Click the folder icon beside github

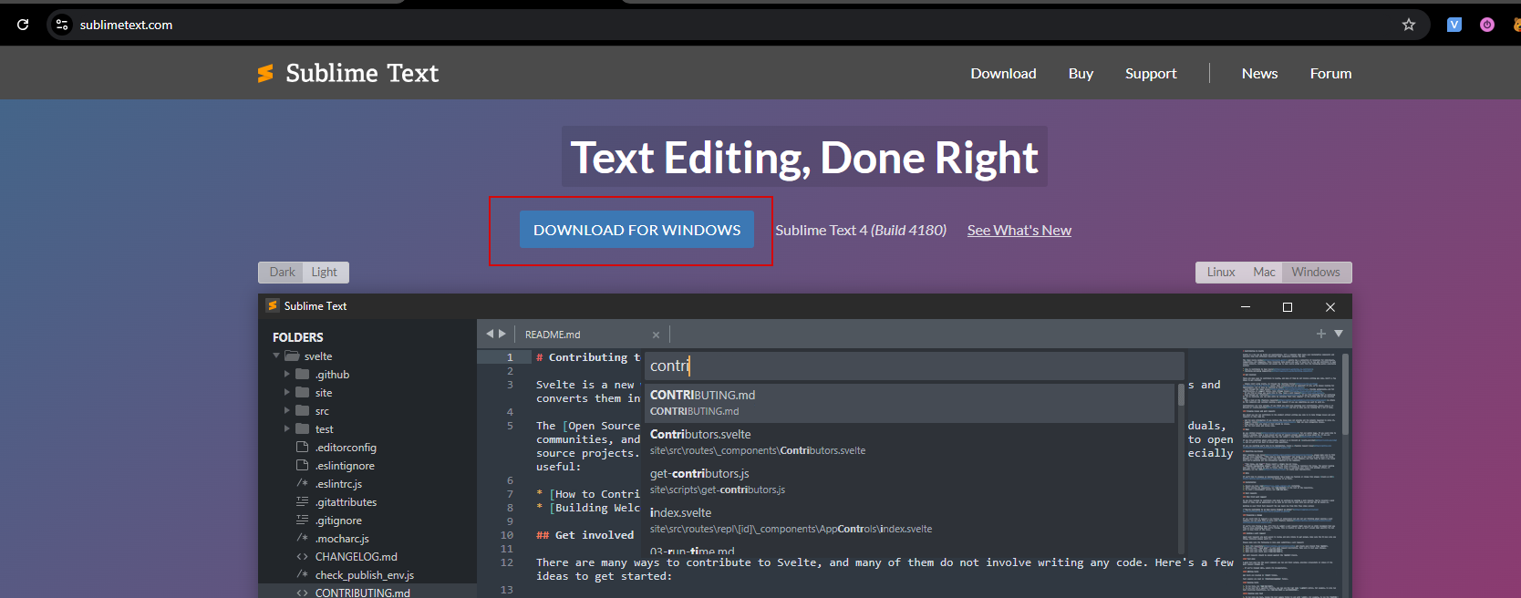pyautogui.click(x=303, y=374)
